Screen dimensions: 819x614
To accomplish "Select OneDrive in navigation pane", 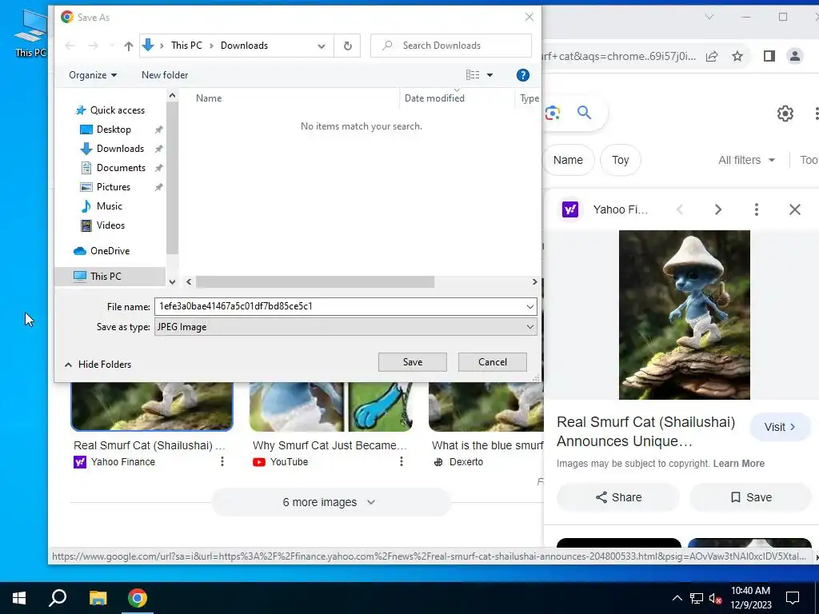I will pos(109,251).
